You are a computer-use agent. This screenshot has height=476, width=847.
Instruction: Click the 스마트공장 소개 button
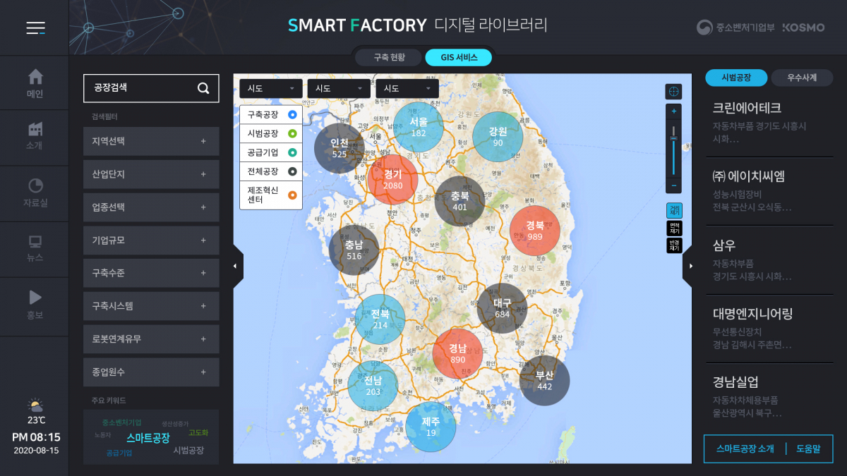click(744, 448)
